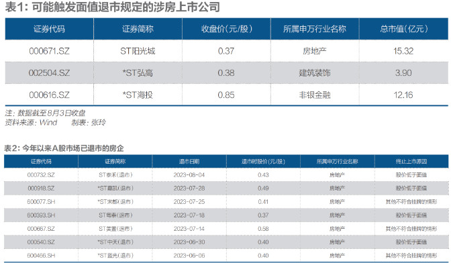
Task: Click the *ST弘高 cell
Action: click(x=138, y=73)
